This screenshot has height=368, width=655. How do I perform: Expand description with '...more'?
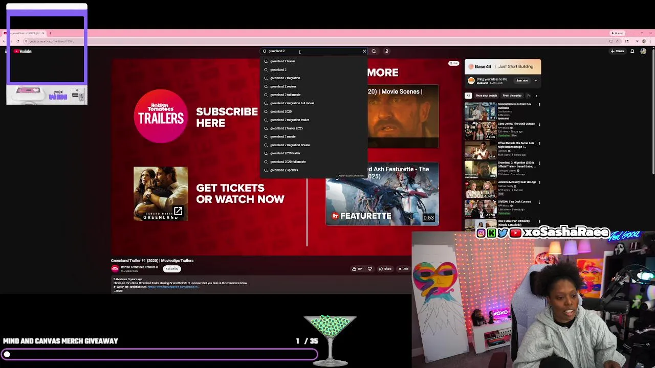point(119,290)
